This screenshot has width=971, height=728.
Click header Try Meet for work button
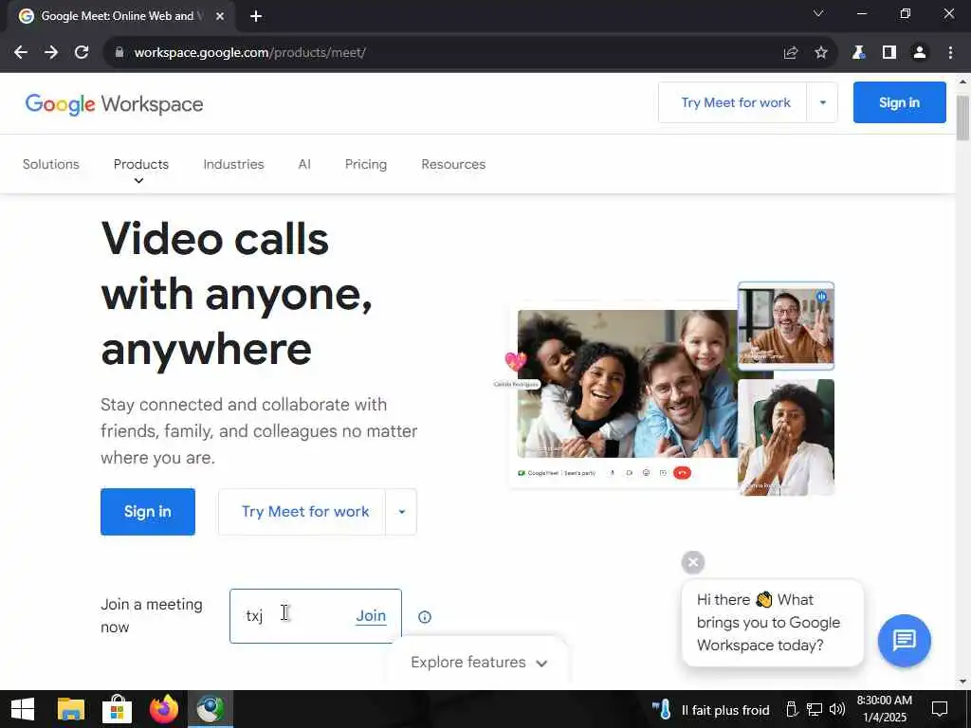(735, 102)
